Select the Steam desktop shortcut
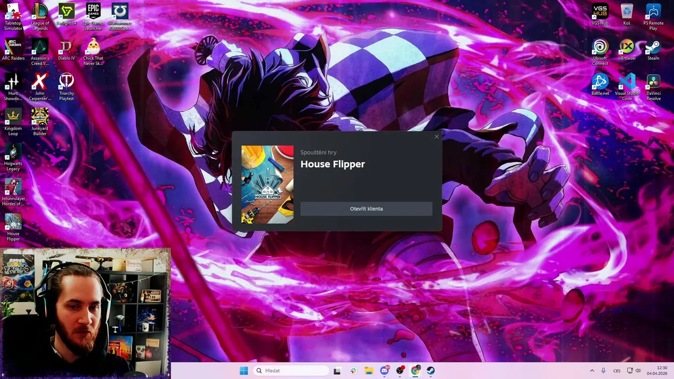This screenshot has height=379, width=674. point(653,49)
